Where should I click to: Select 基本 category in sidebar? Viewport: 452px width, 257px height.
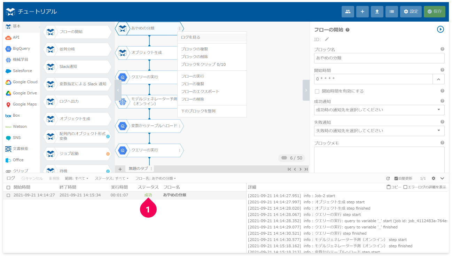click(22, 26)
